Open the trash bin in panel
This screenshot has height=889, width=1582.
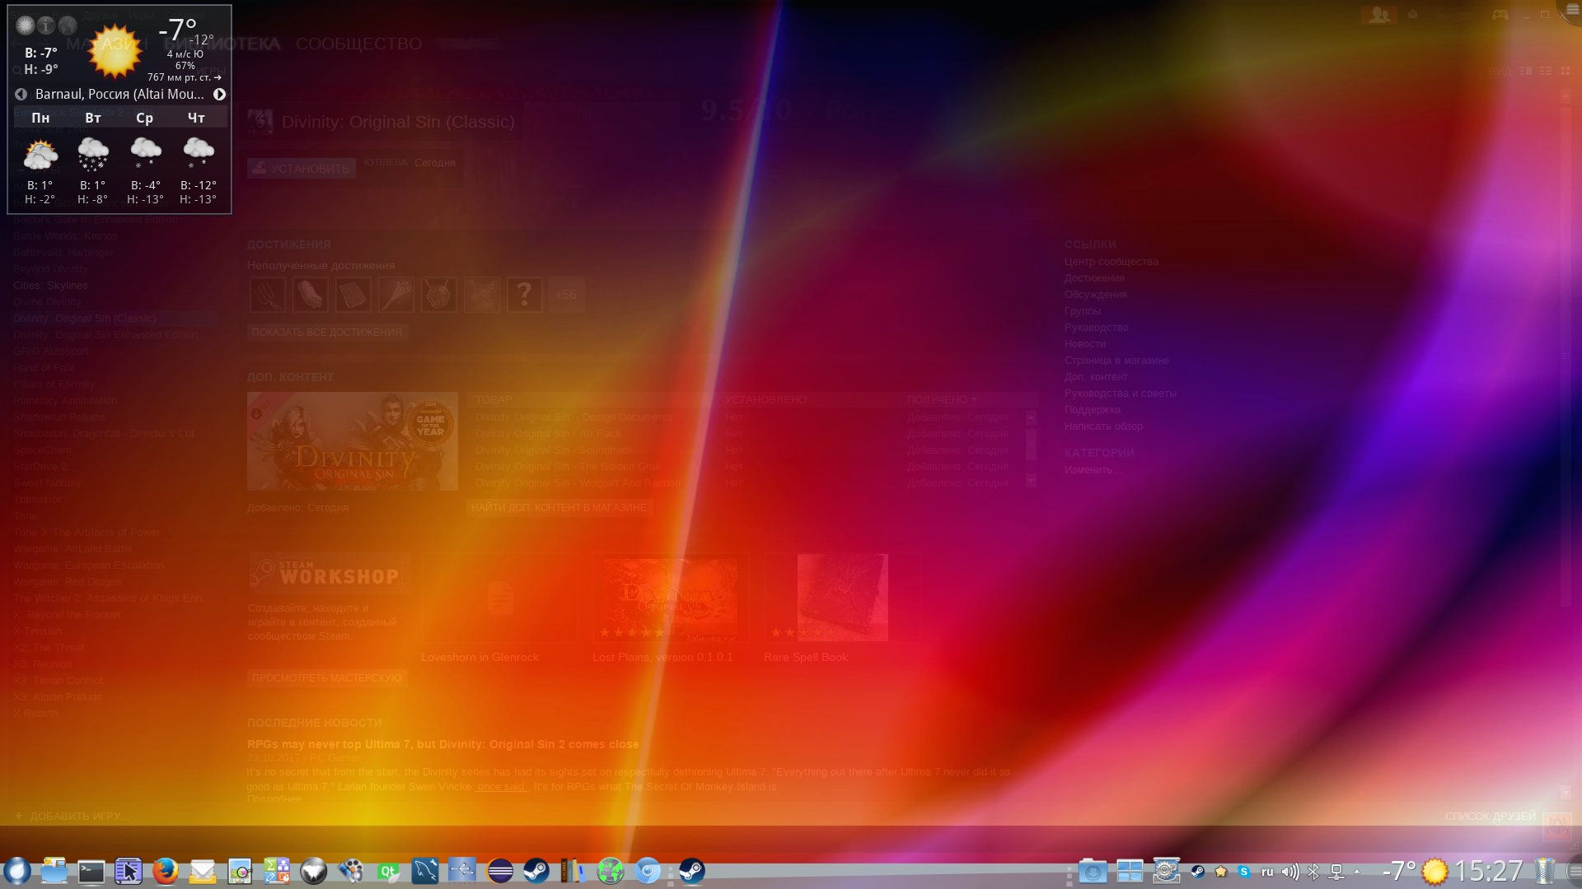click(x=1545, y=871)
